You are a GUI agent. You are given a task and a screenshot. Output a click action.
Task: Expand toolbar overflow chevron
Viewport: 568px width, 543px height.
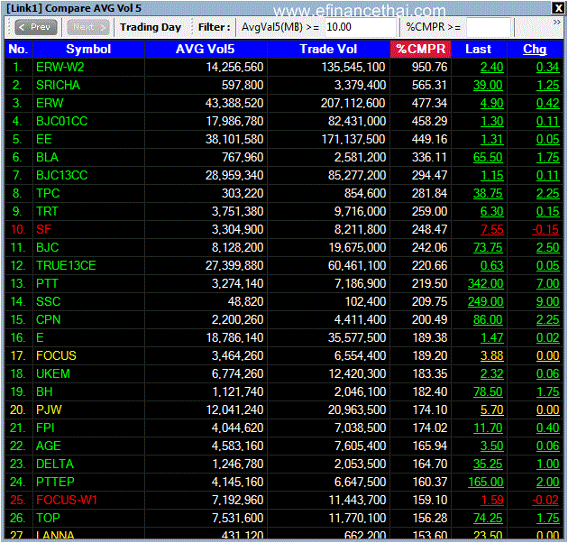click(557, 23)
